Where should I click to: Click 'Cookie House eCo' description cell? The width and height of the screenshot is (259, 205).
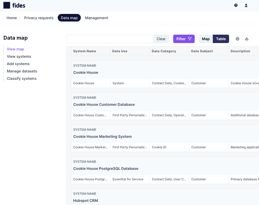click(x=244, y=83)
